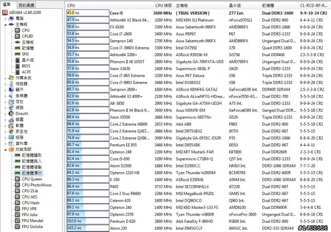Select the A8-3850 row

coord(199,103)
